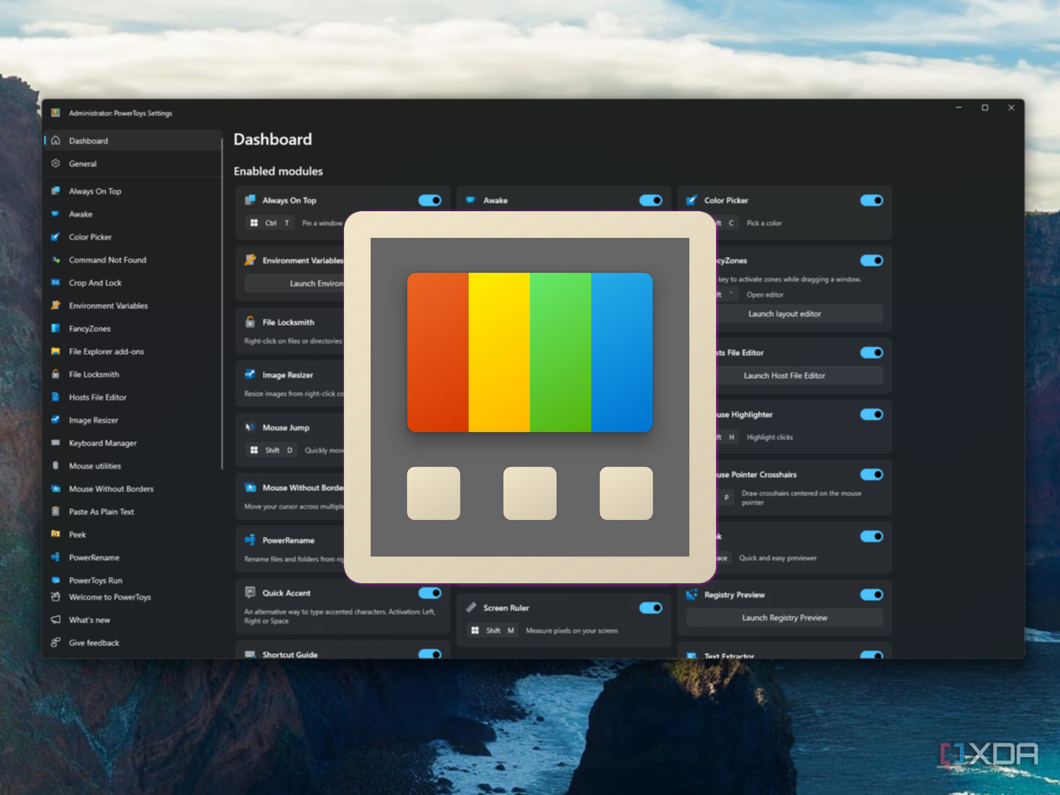
Task: Switch off the Hosts File Editor toggle
Action: 872,352
